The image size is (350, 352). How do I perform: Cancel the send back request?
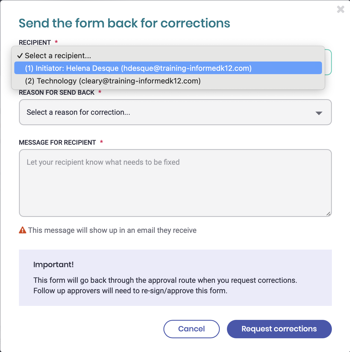191,329
